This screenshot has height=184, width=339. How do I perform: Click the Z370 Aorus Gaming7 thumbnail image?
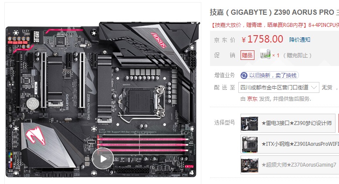click(x=250, y=165)
